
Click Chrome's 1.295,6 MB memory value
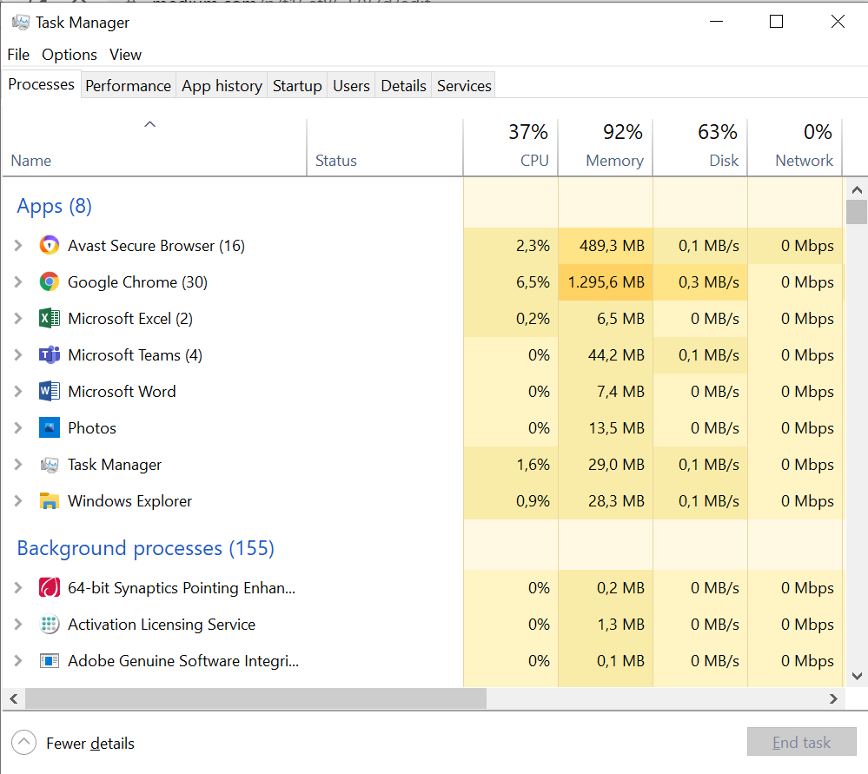tap(606, 282)
